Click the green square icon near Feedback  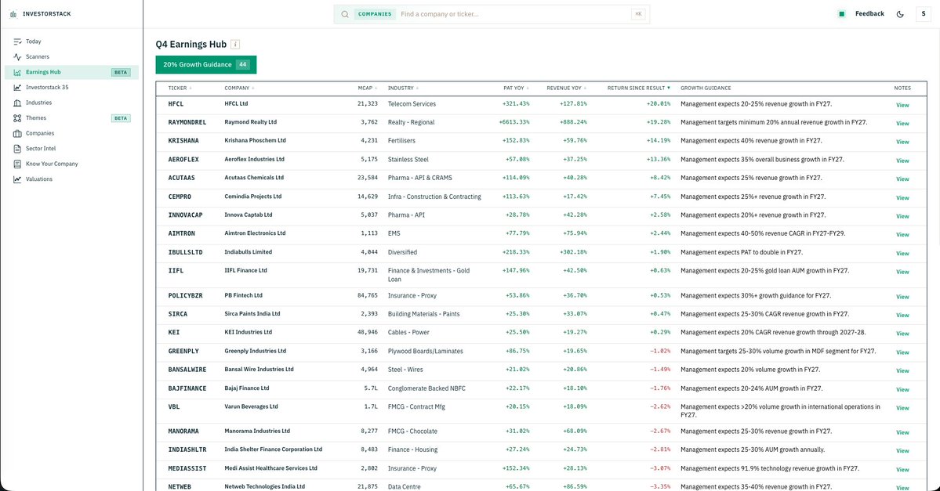click(x=842, y=14)
